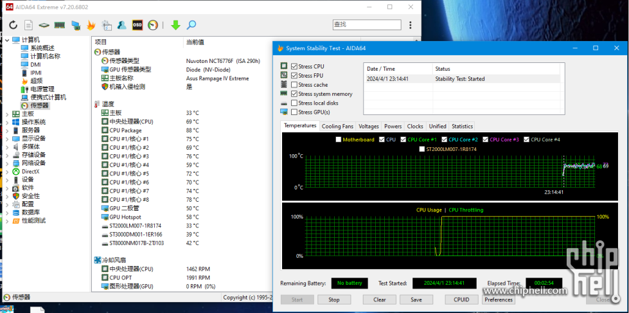Switch to the Clocks tab
The height and width of the screenshot is (313, 629).
415,126
